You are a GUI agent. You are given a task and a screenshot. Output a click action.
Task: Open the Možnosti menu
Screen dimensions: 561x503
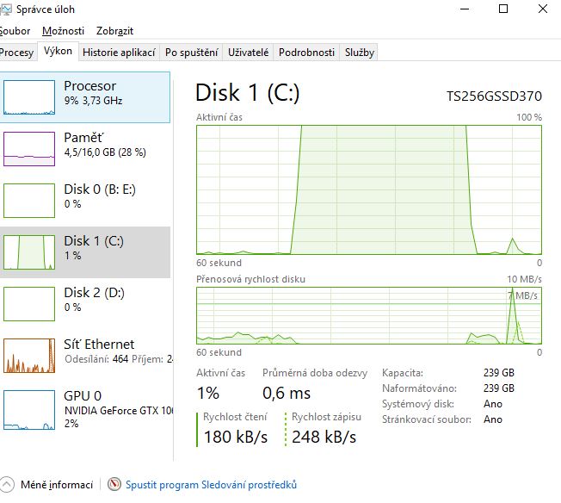(x=63, y=31)
